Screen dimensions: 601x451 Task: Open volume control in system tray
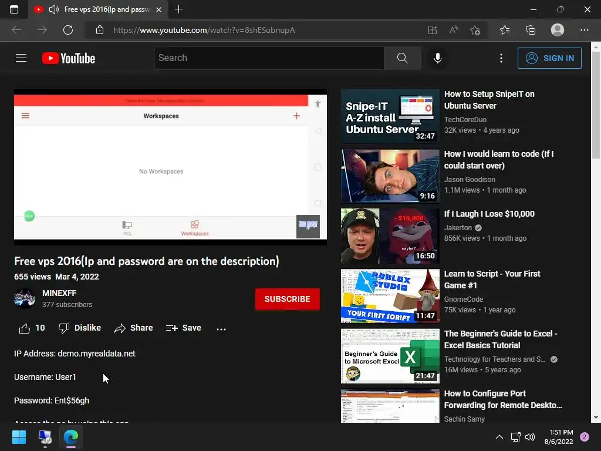tap(530, 437)
